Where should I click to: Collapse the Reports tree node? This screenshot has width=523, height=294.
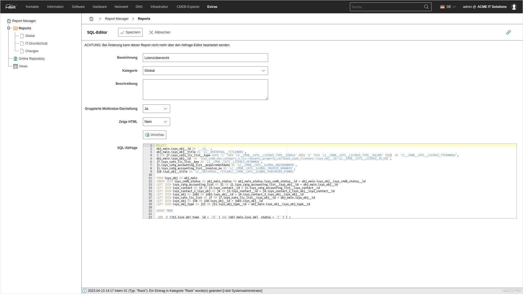8,28
